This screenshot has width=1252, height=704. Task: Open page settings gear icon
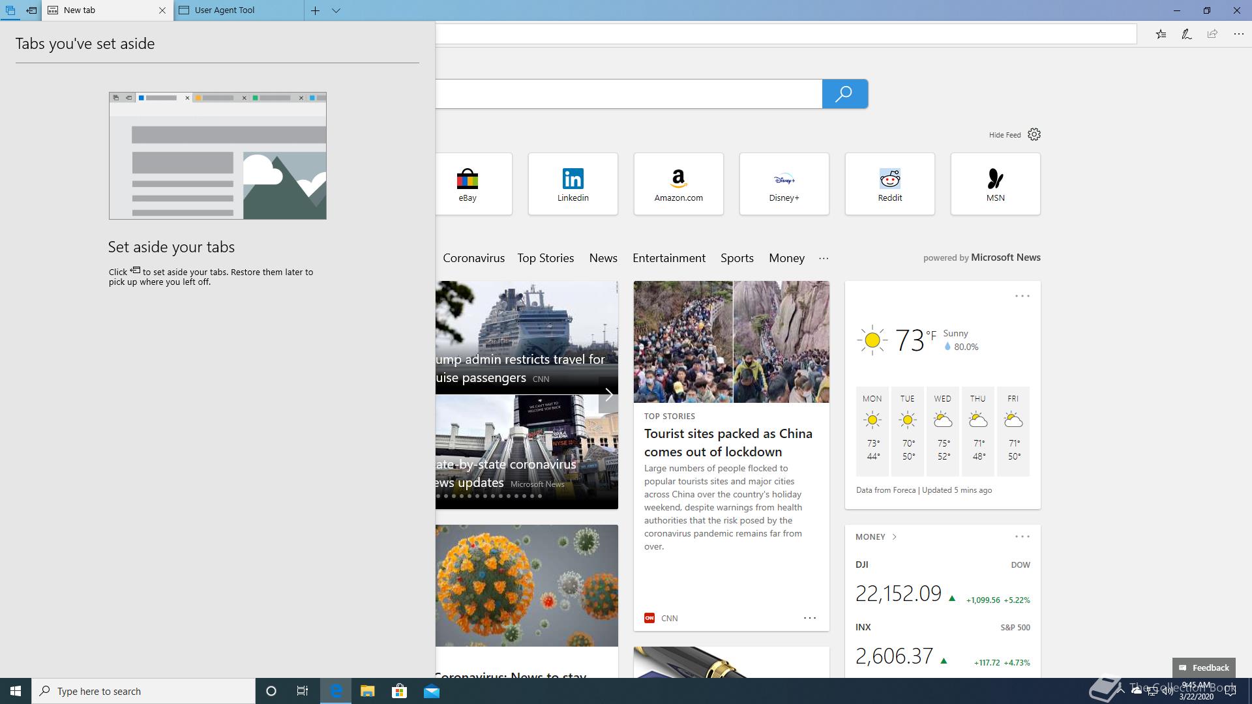[1034, 134]
